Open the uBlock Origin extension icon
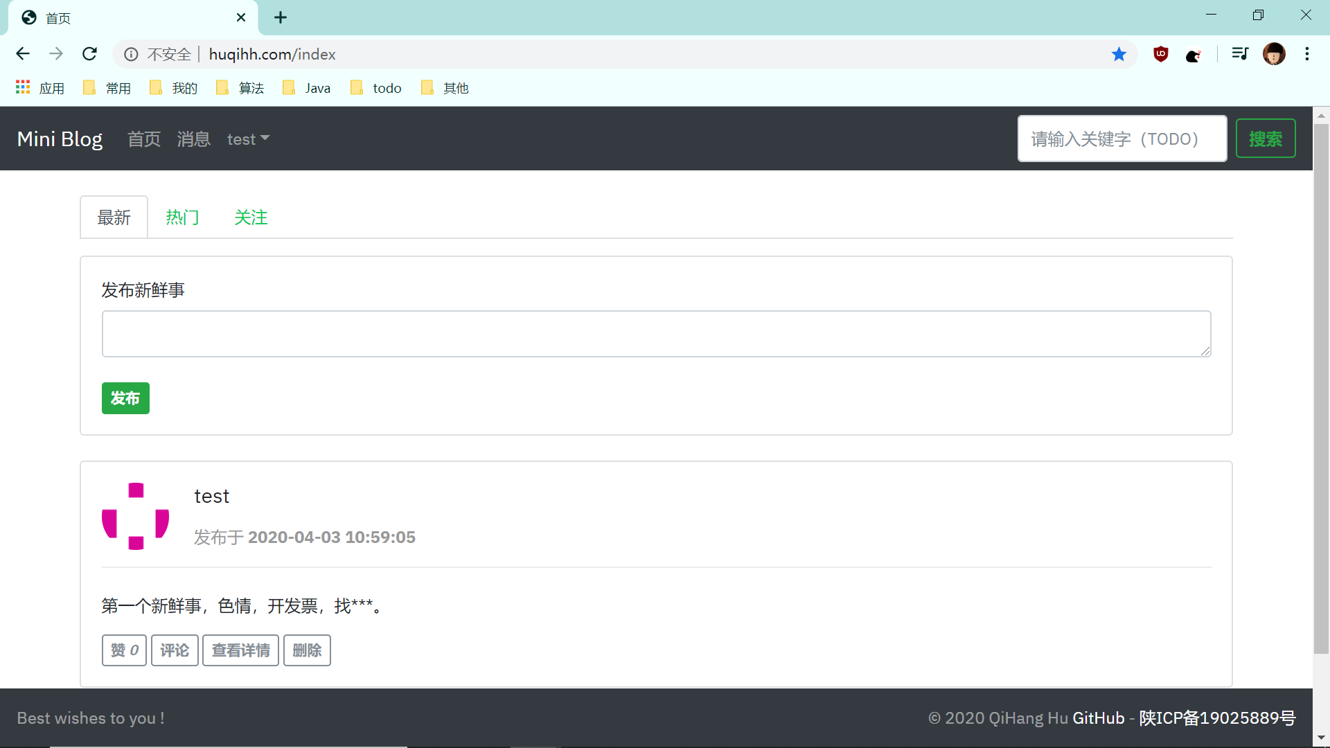This screenshot has width=1330, height=748. (1161, 54)
